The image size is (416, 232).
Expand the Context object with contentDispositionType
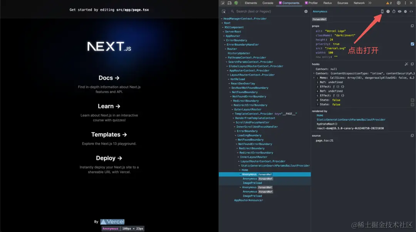(x=314, y=73)
